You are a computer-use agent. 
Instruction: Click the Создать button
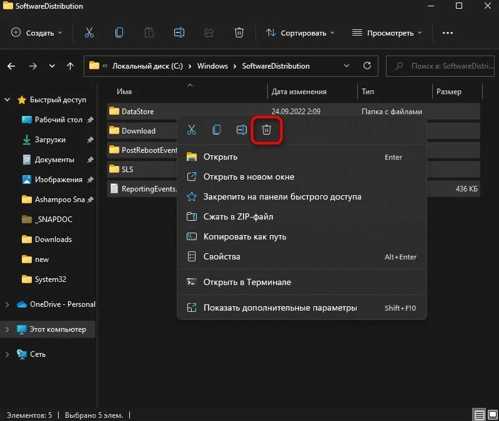pos(36,32)
